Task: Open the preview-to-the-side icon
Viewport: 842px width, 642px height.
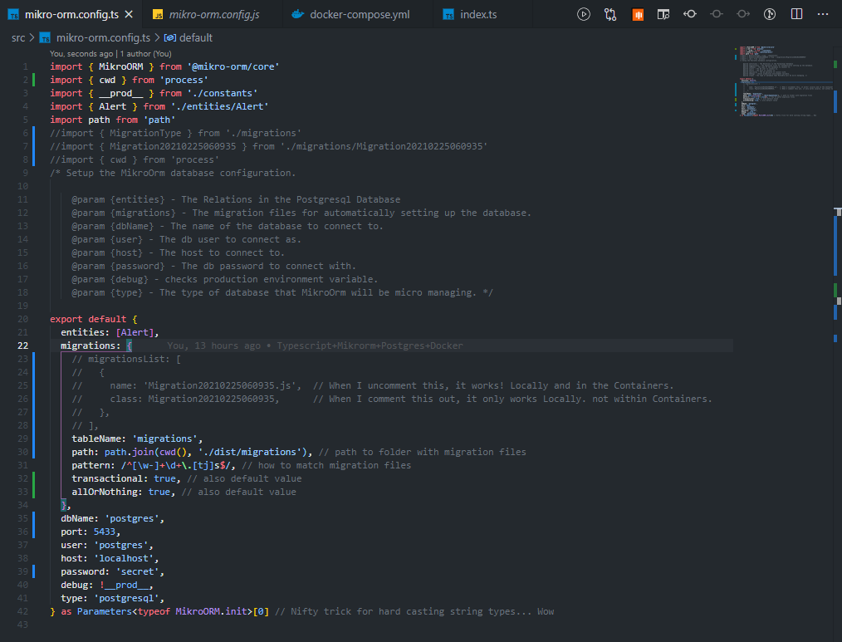Action: coord(663,14)
